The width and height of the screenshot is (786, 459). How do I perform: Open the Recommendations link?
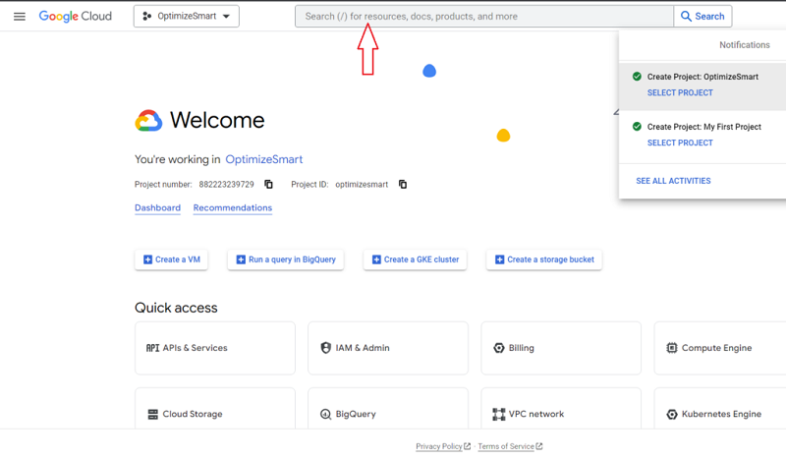pos(233,207)
